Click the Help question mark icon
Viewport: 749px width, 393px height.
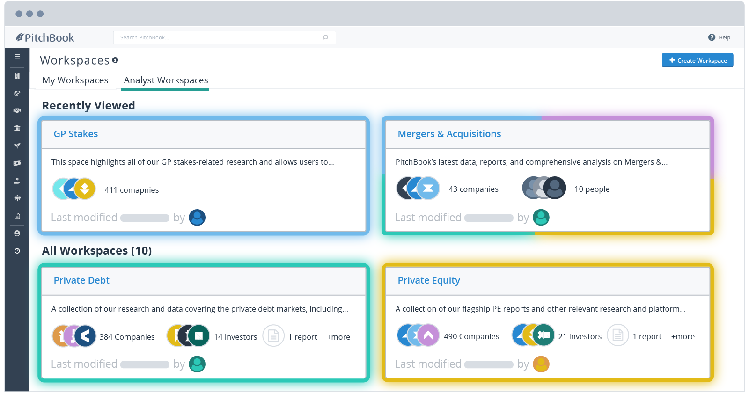712,37
